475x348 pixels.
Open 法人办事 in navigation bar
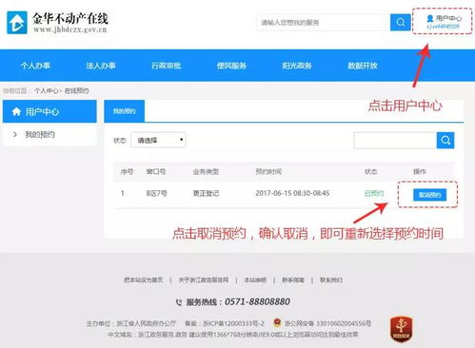(x=101, y=66)
